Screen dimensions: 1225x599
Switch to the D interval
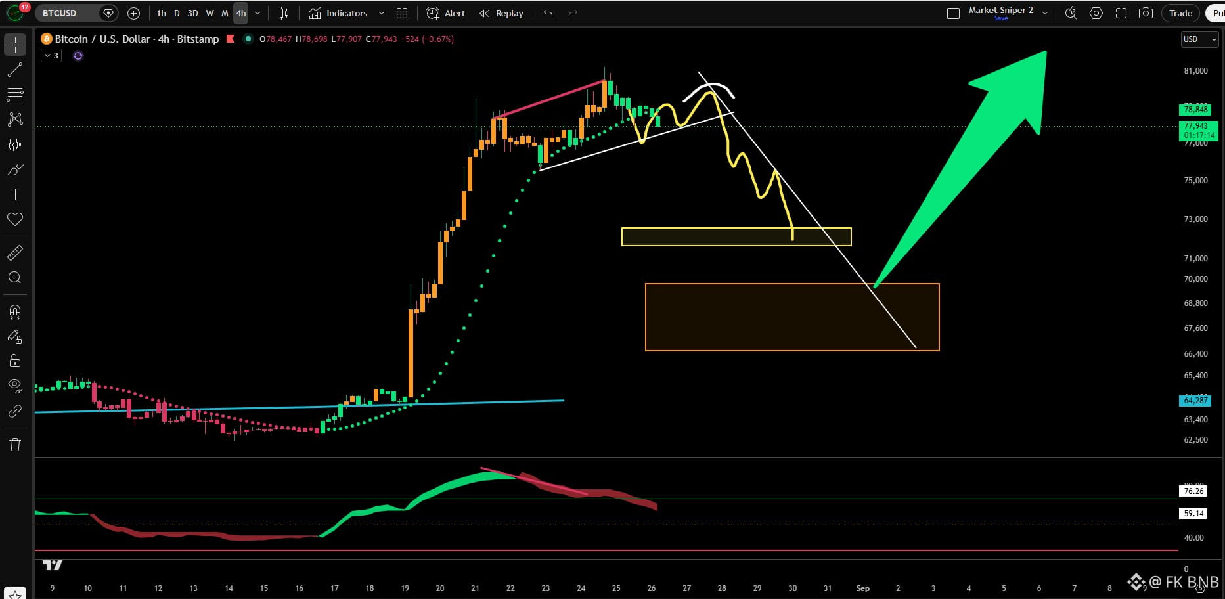pyautogui.click(x=177, y=13)
